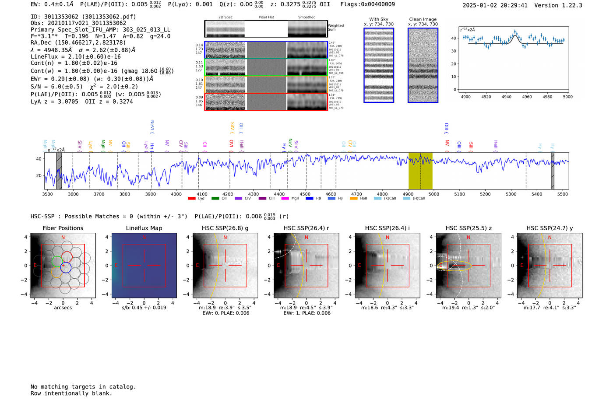
Task: Open the HSC SSP(24.7) y cutout
Action: [x=550, y=266]
